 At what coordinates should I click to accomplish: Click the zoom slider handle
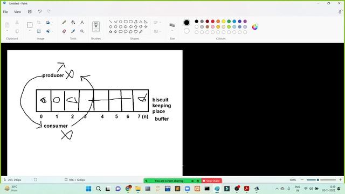pyautogui.click(x=318, y=180)
